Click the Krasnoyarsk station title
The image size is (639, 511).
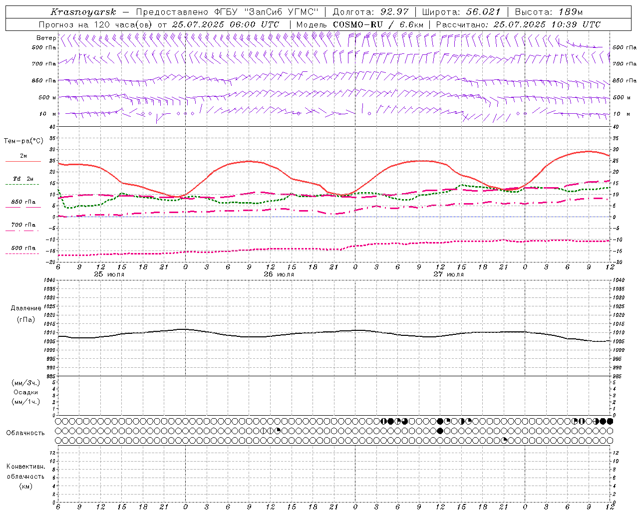[83, 12]
